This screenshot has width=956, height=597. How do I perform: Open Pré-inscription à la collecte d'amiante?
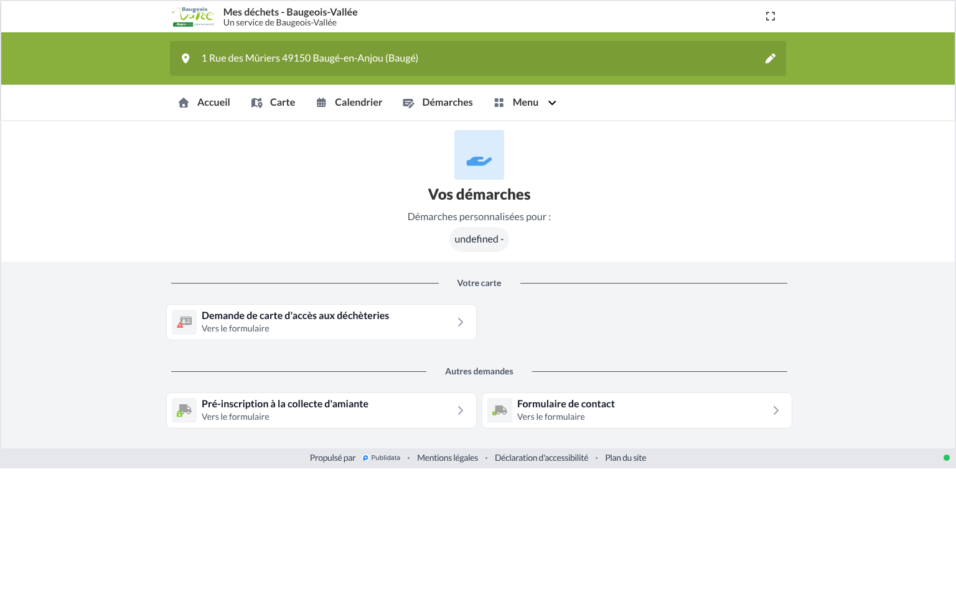click(321, 410)
